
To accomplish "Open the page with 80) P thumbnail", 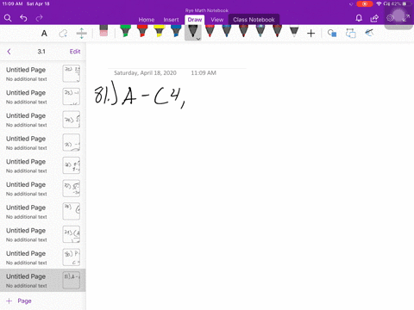I will tap(43, 257).
